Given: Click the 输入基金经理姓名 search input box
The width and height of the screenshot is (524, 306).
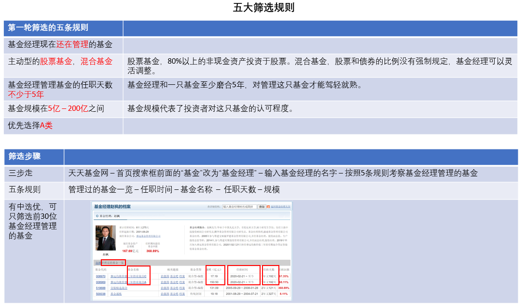Looking at the screenshot, I should (x=239, y=207).
